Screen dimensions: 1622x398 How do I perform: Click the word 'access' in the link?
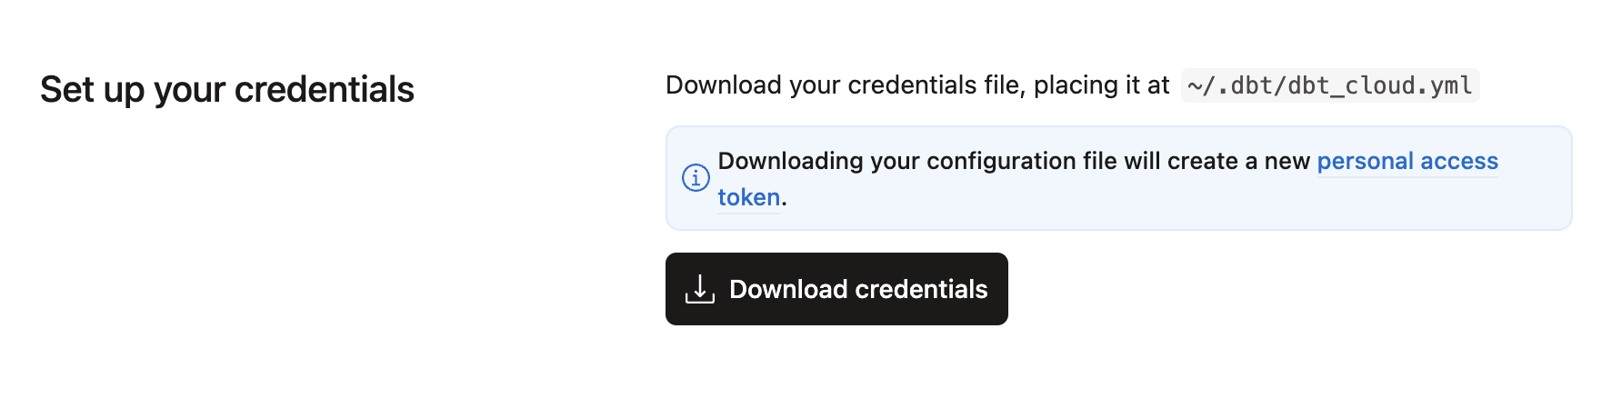click(1458, 162)
